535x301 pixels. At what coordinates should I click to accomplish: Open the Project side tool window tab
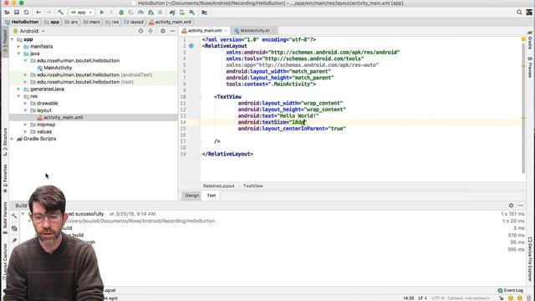click(x=5, y=41)
